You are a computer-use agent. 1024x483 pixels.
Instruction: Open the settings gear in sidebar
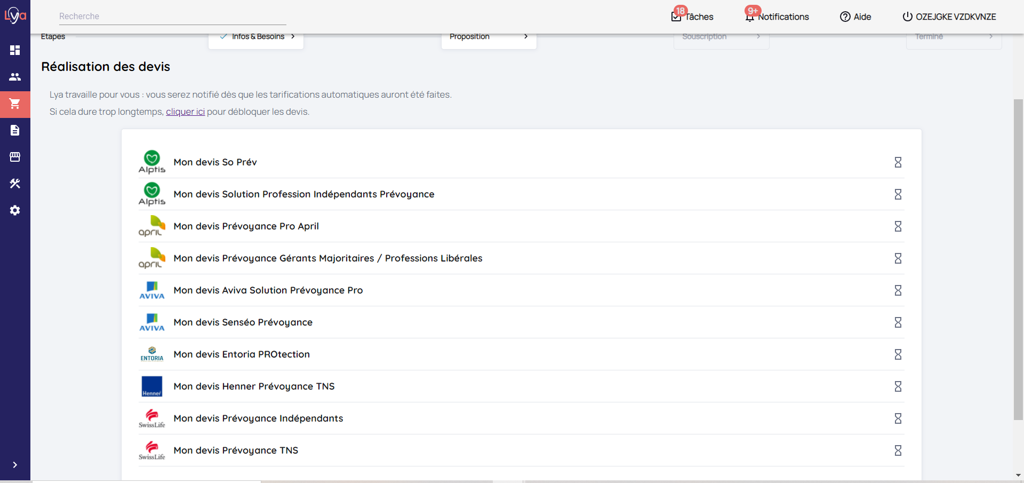15,210
